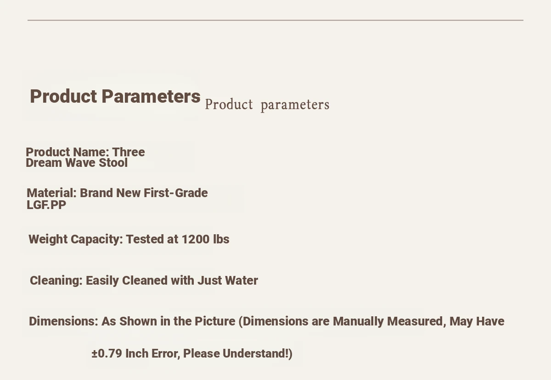Select the '1200 lbs' value
This screenshot has width=551, height=380.
(x=205, y=239)
